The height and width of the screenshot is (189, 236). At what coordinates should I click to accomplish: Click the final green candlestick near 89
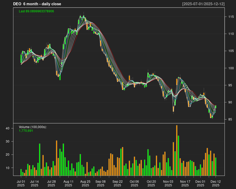(x=216, y=107)
